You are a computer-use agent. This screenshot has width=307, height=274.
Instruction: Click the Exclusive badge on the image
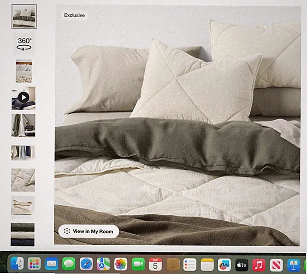74,15
